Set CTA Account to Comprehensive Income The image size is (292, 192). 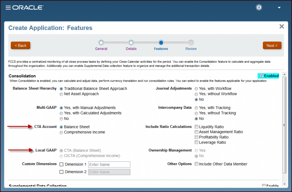coord(61,133)
